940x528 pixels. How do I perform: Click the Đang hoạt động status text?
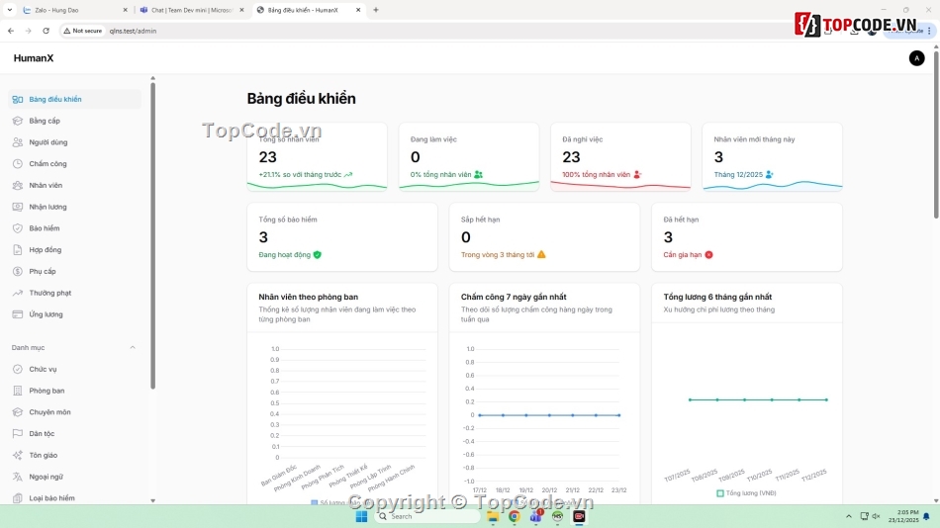point(285,255)
